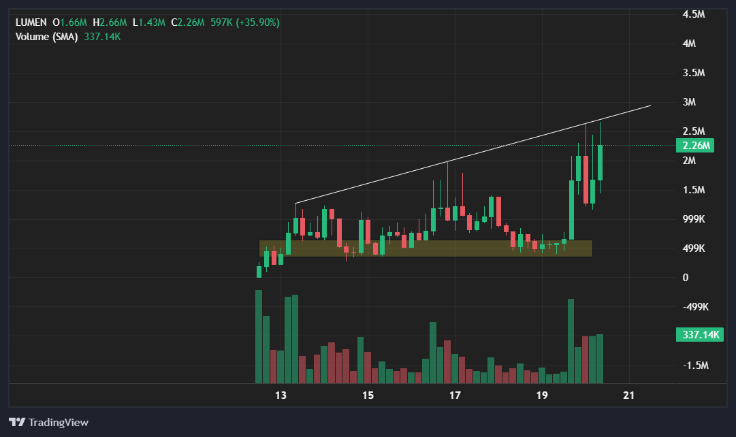This screenshot has width=736, height=437.
Task: Click the 999K price axis label
Action: pyautogui.click(x=693, y=219)
